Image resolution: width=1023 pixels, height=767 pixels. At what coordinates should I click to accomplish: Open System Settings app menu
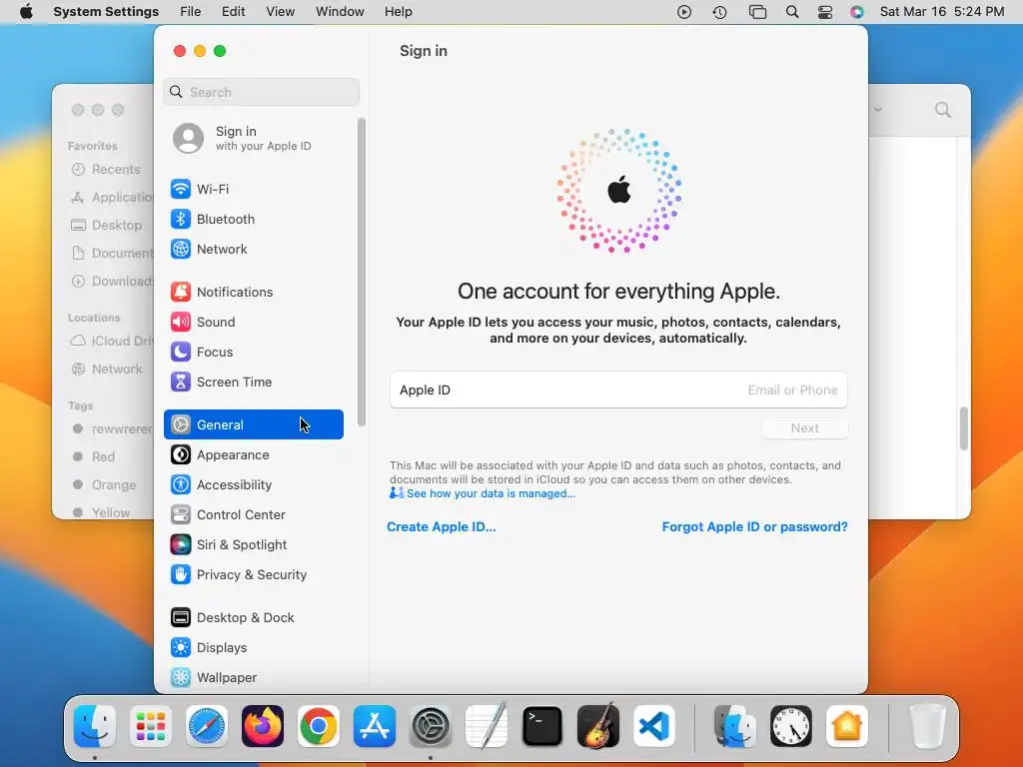(106, 11)
